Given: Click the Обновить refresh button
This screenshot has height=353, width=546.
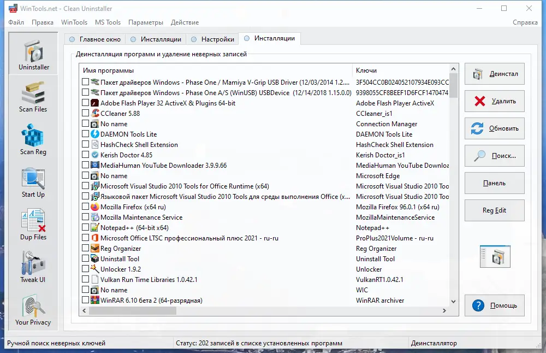Looking at the screenshot, I should pos(495,128).
